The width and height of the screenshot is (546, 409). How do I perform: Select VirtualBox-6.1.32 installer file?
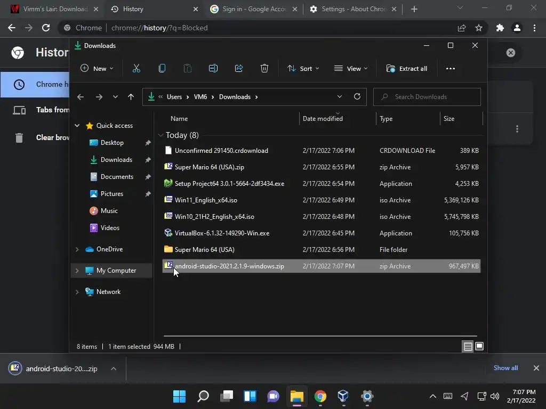tap(322, 233)
